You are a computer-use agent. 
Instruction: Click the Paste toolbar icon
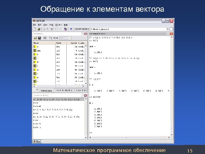pos(52,29)
